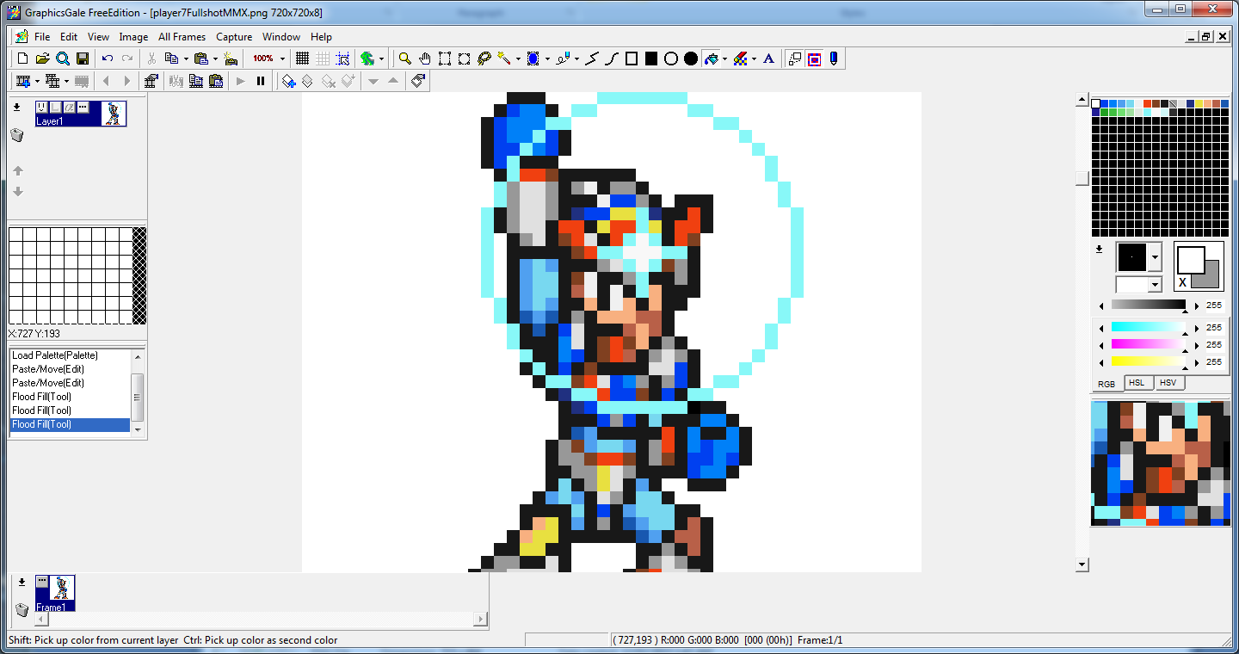Select the Frame1 thumbnail

(x=55, y=593)
